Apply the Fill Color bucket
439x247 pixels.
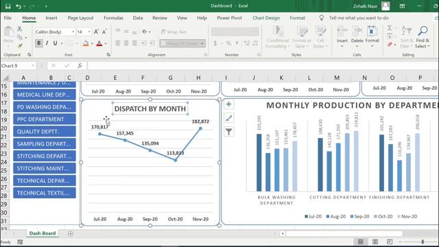[x=86, y=43]
